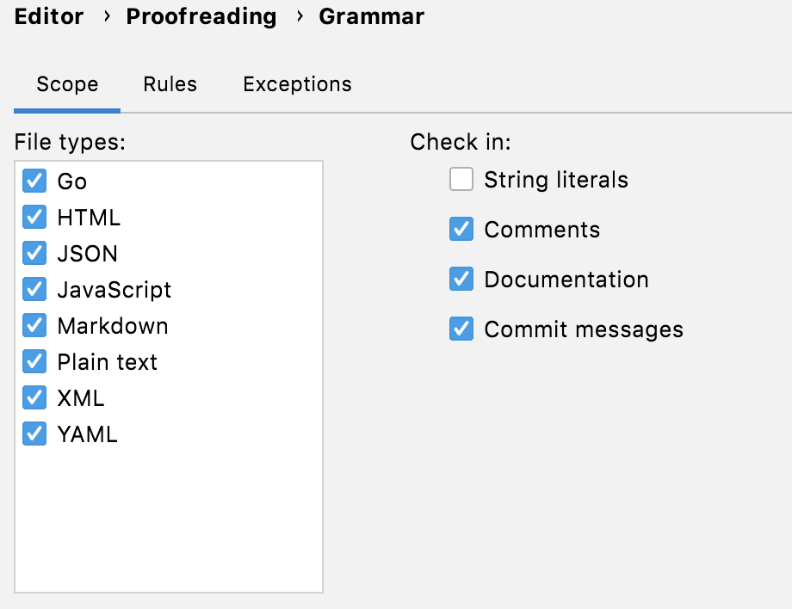Click the Commit messages label

click(584, 330)
